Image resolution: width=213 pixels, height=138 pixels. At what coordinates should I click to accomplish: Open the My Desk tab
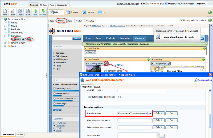click(x=43, y=5)
